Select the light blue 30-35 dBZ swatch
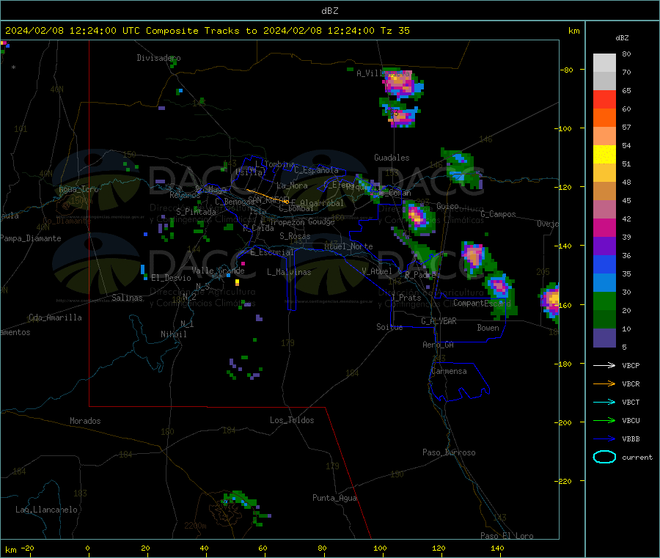 pos(604,283)
